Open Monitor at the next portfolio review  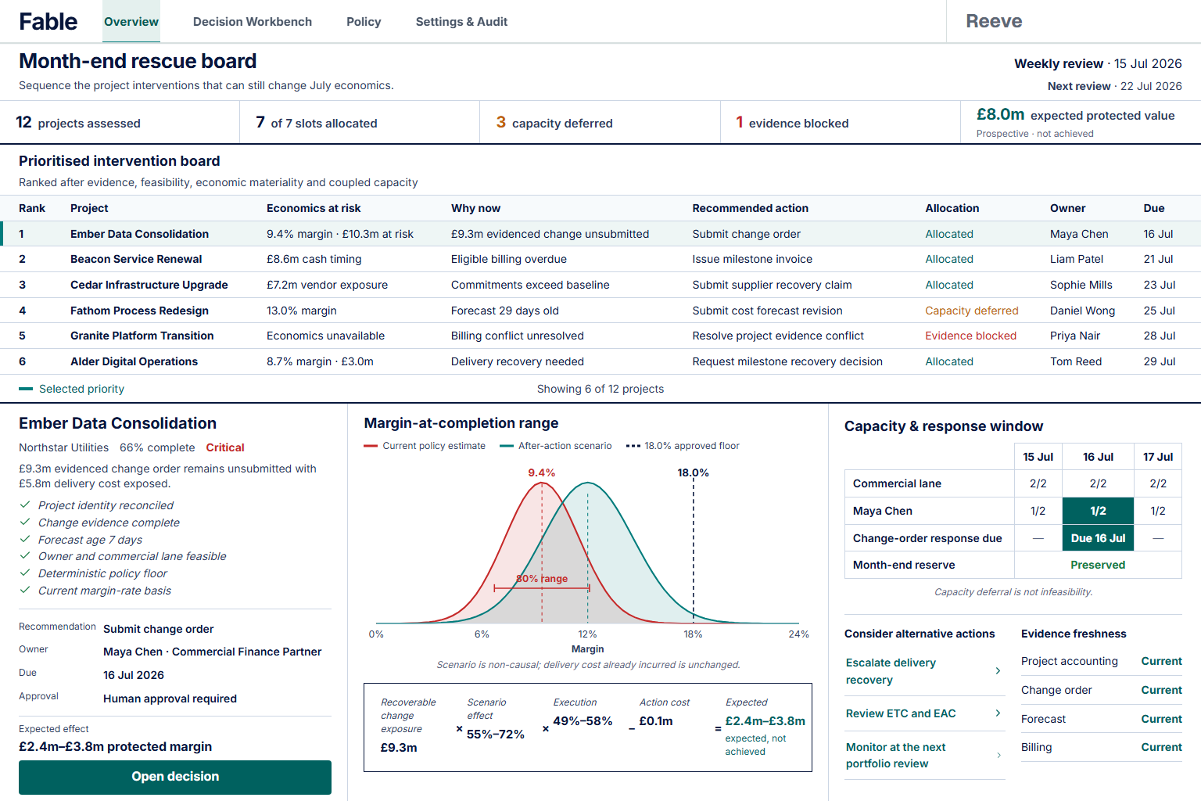point(925,756)
